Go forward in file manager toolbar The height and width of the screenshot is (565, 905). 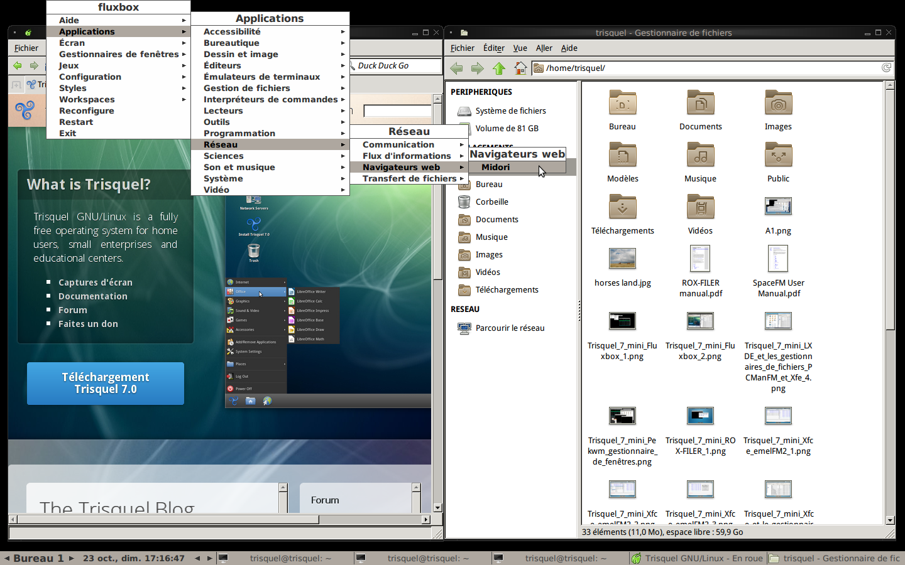pyautogui.click(x=478, y=68)
